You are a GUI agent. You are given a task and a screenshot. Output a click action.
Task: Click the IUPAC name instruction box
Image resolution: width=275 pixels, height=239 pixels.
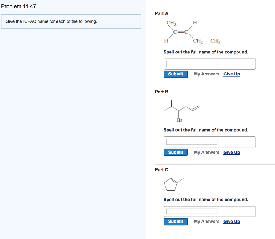[x=71, y=21]
